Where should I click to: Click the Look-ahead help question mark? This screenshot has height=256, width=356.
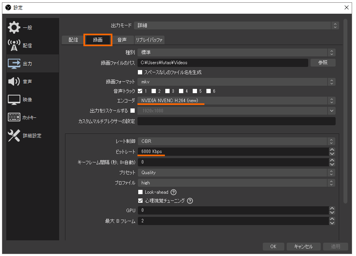click(x=173, y=192)
